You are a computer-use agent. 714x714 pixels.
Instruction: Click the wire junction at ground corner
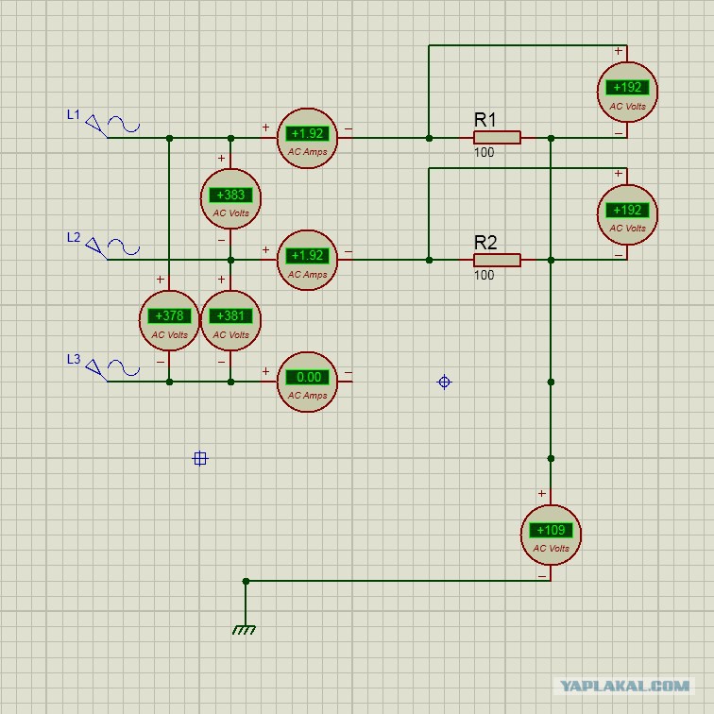[246, 581]
